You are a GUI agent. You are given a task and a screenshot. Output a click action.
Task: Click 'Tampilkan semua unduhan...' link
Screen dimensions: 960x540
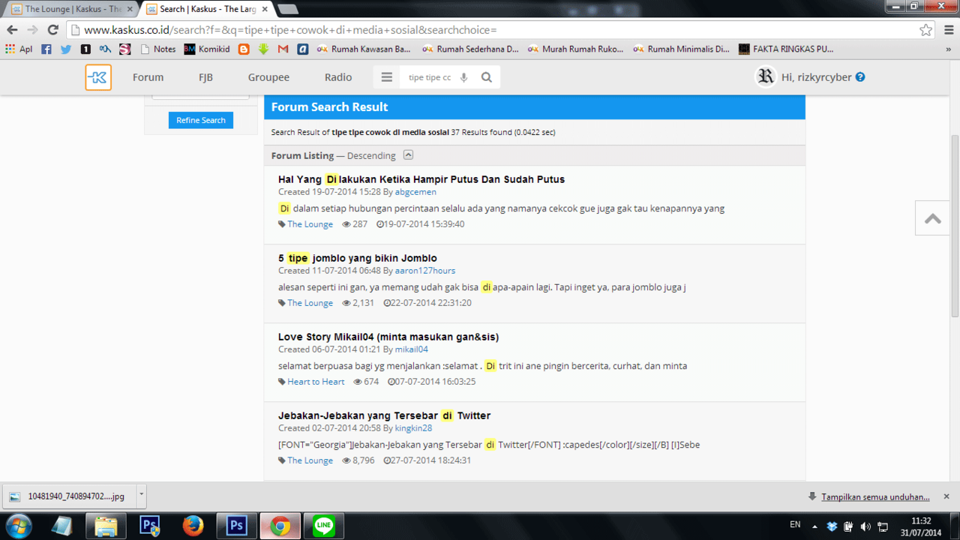click(x=875, y=496)
